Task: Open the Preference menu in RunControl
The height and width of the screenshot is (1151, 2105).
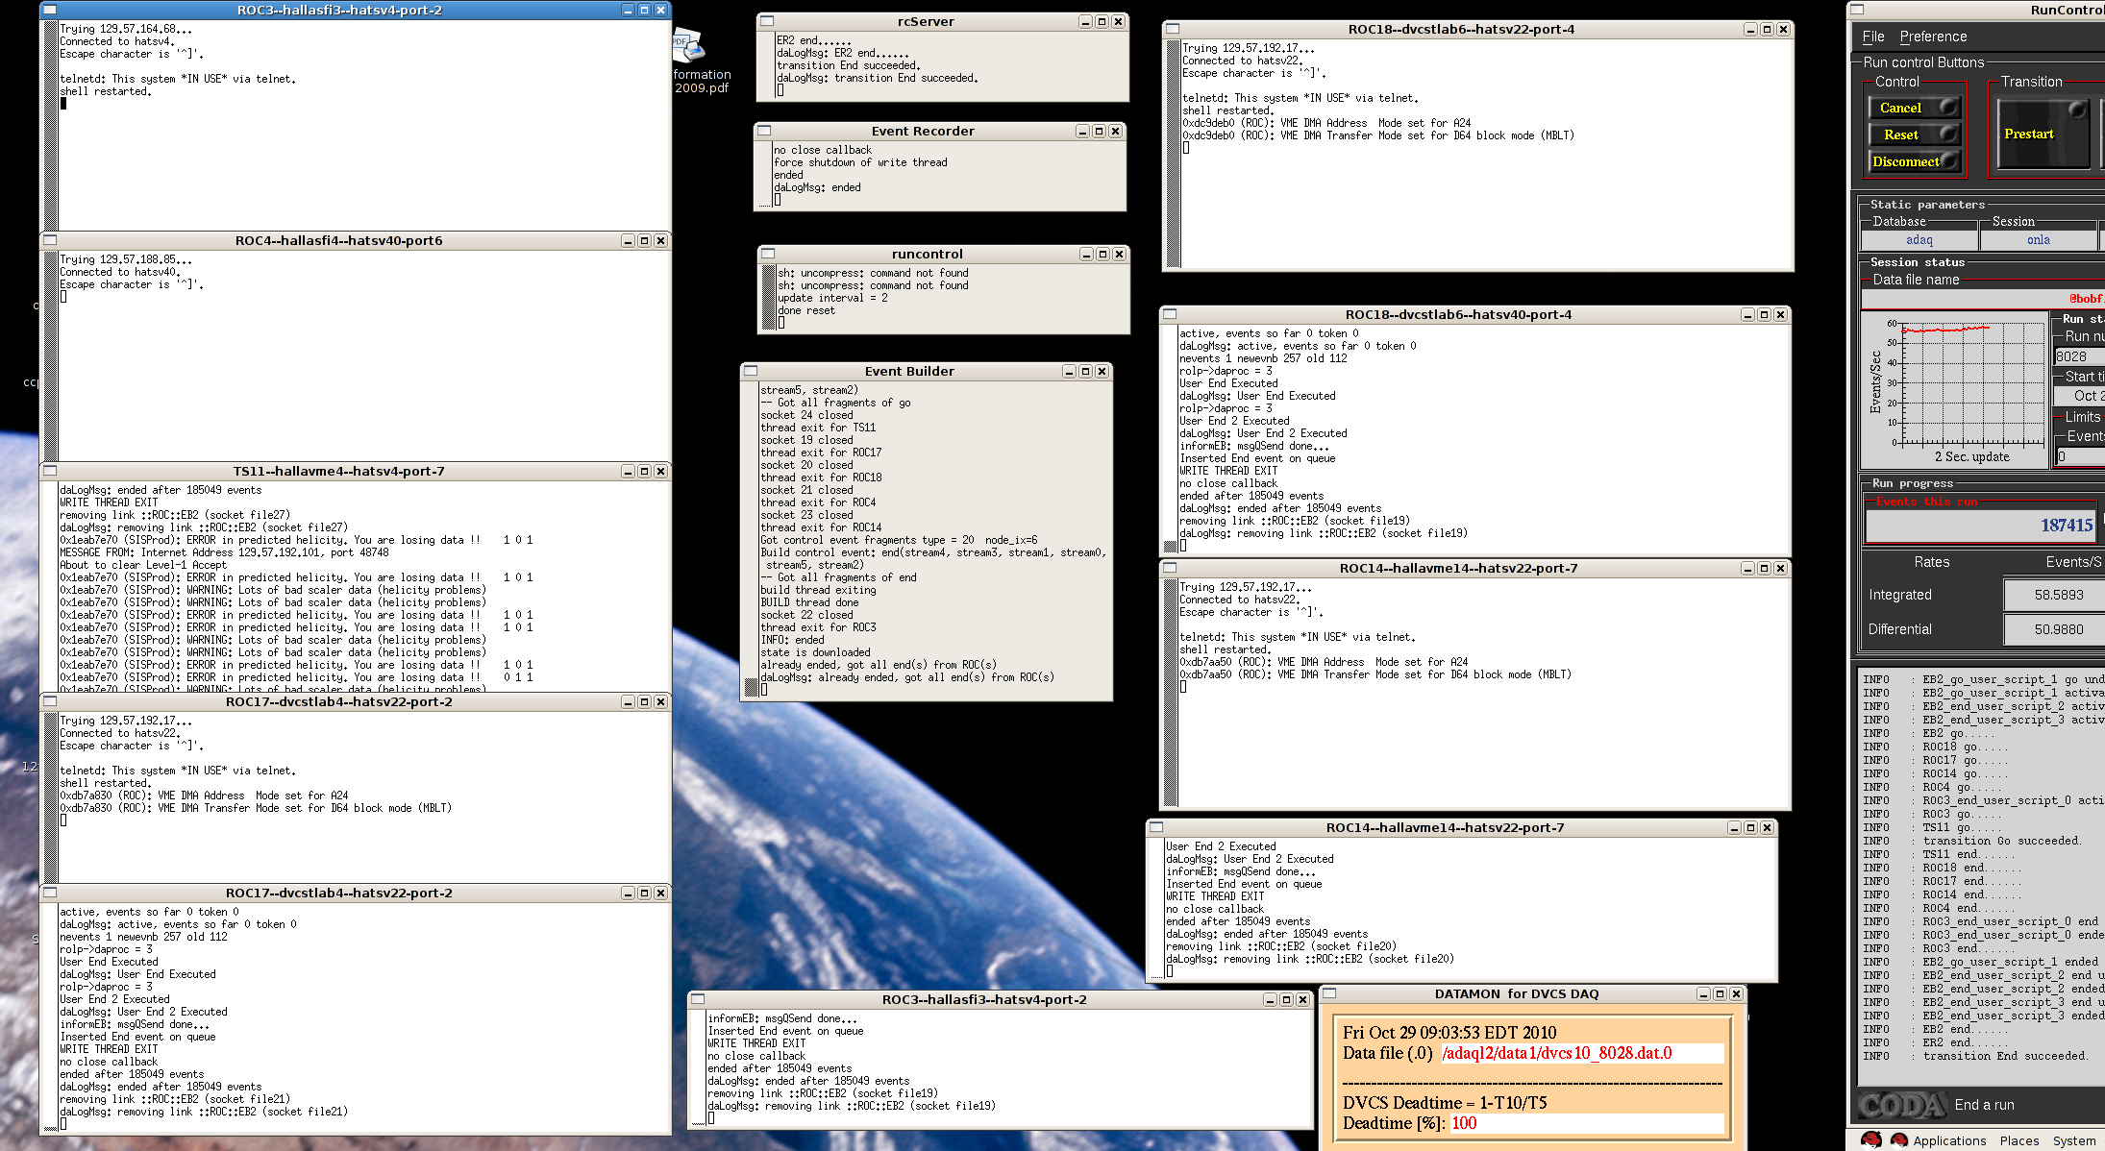Action: [x=1933, y=37]
